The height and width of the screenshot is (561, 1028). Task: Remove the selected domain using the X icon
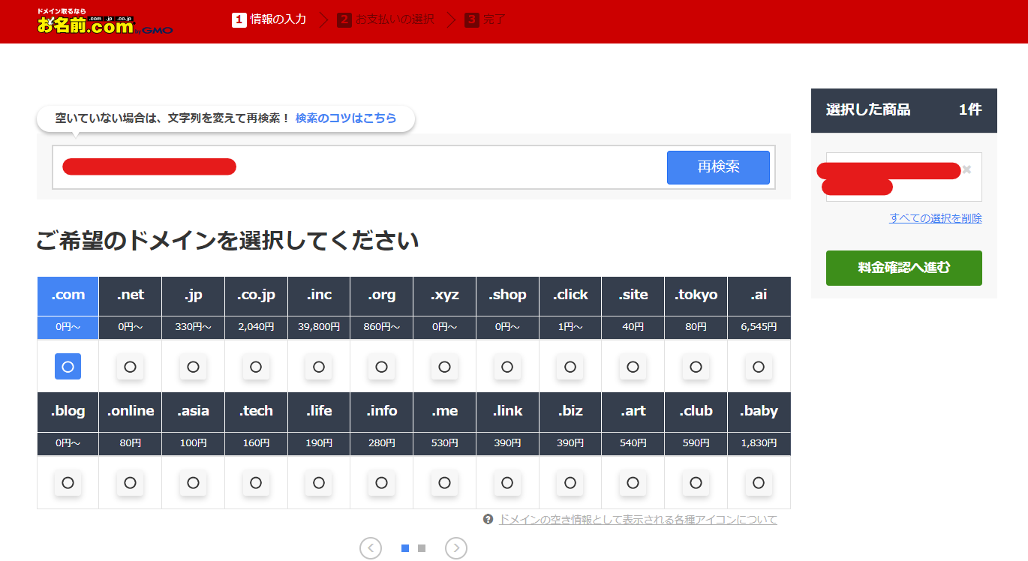pyautogui.click(x=966, y=170)
